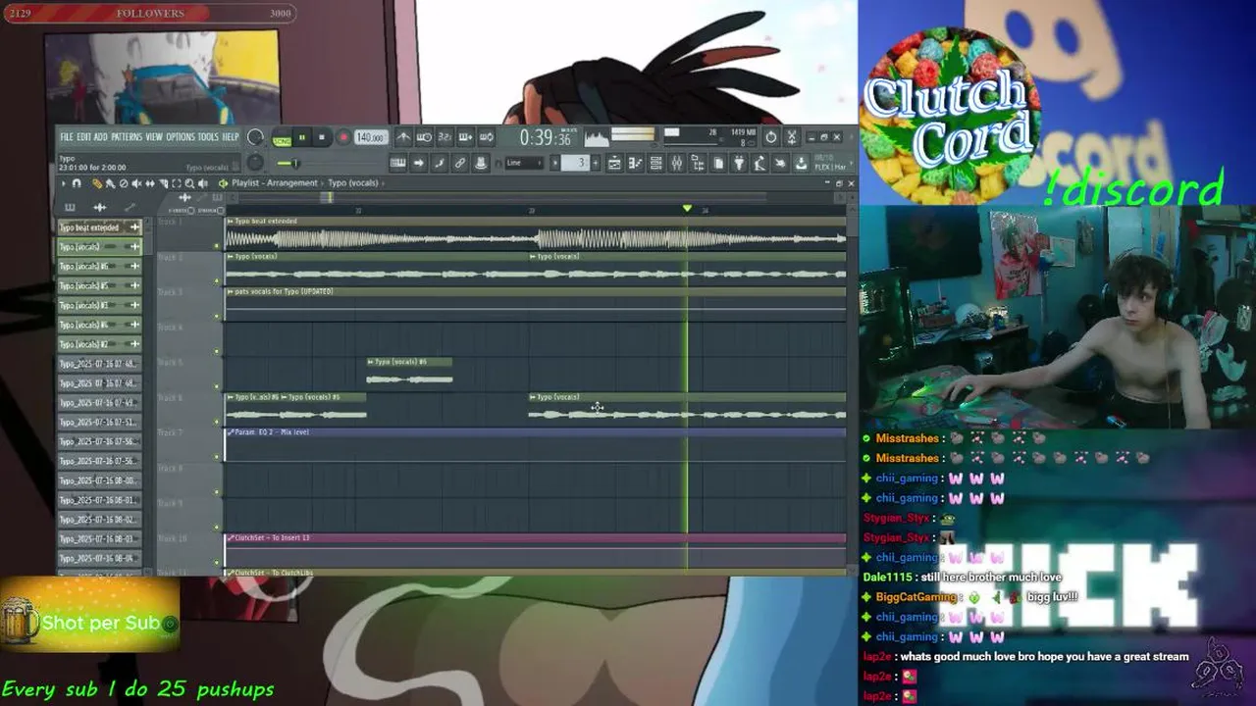Open the Mixer window icon

coord(676,163)
